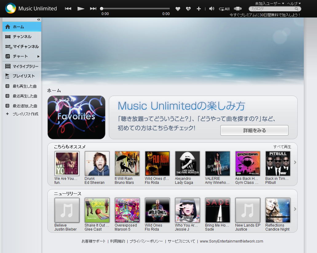Viewport: 317px width, 253px height.
Task: Mute audio with the speaker icon
Action: [212, 9]
